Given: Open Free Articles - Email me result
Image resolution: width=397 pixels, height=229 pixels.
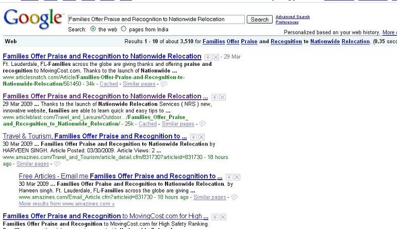Looking at the screenshot, I should tap(121, 176).
